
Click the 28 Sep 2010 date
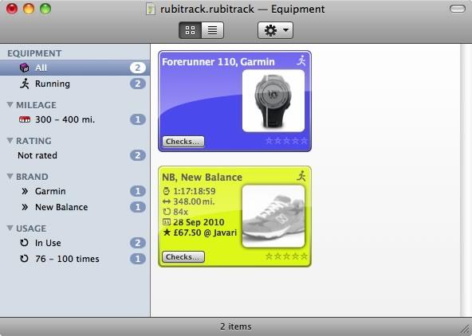point(199,222)
